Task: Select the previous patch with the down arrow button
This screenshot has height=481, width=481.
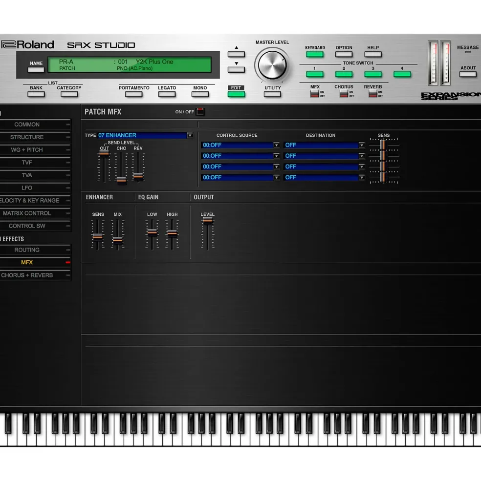Action: click(x=236, y=70)
